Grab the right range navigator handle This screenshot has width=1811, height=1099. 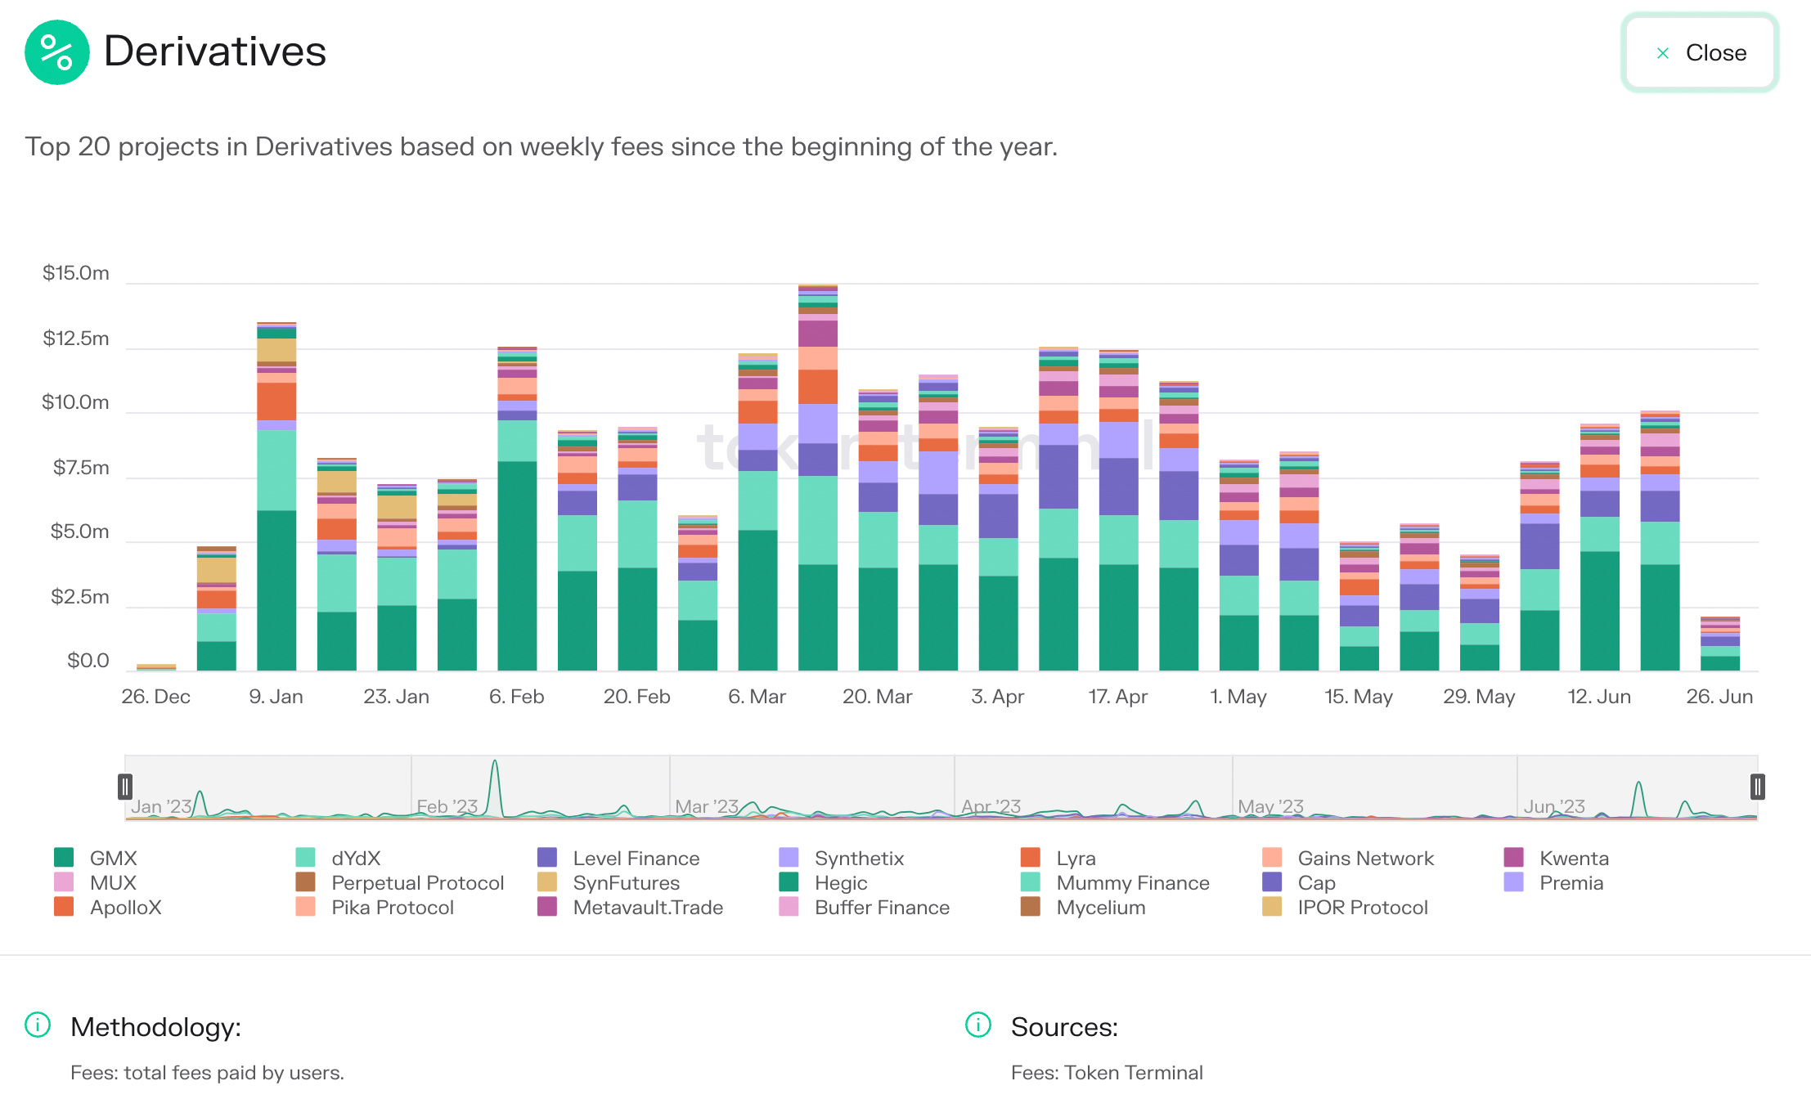point(1757,787)
